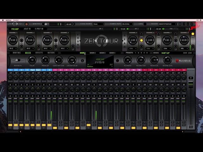Open the AuraVerb Custom preset dropdown

(100, 66)
